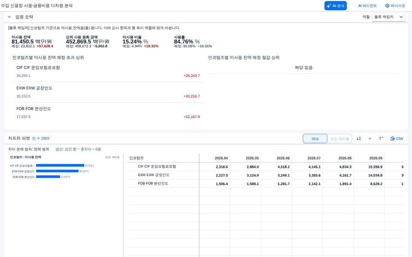
Task: Click cell value 2,318.6
Action: click(222, 167)
